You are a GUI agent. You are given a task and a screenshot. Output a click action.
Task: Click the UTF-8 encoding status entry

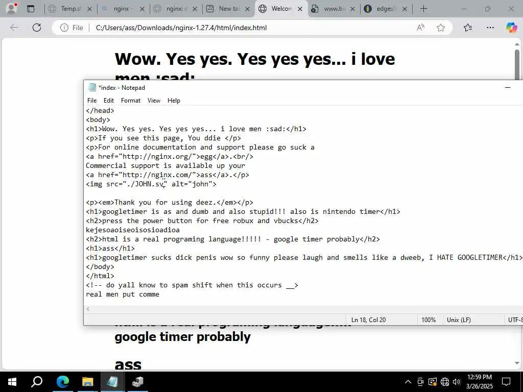point(515,320)
